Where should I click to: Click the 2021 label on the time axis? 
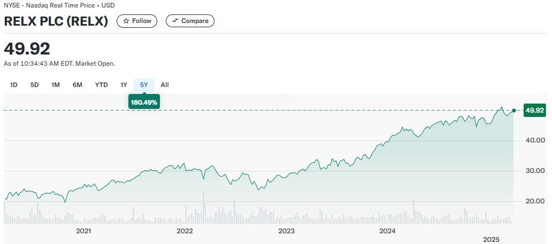(83, 231)
